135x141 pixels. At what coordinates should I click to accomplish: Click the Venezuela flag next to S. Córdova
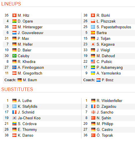pos(14,124)
